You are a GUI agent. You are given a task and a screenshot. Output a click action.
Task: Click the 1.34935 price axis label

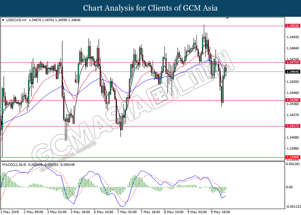pyautogui.click(x=292, y=37)
